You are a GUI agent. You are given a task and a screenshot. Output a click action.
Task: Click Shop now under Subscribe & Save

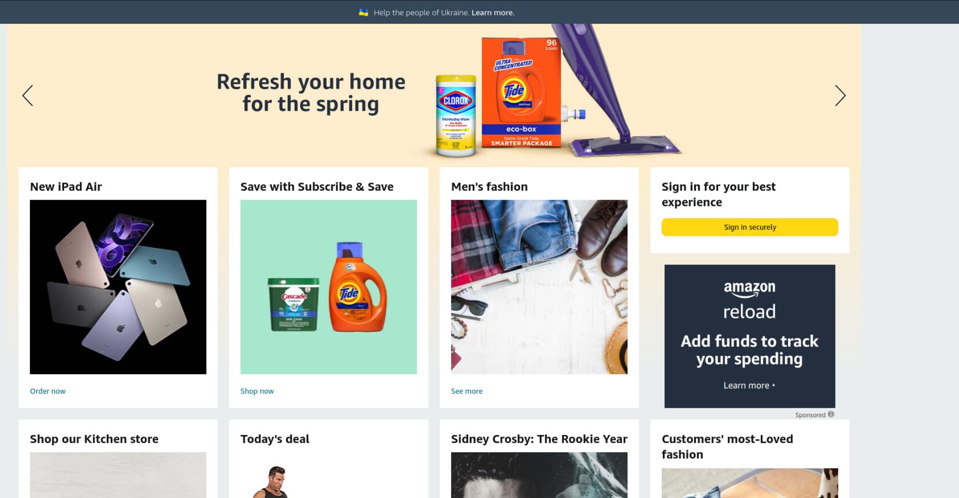[x=257, y=391]
